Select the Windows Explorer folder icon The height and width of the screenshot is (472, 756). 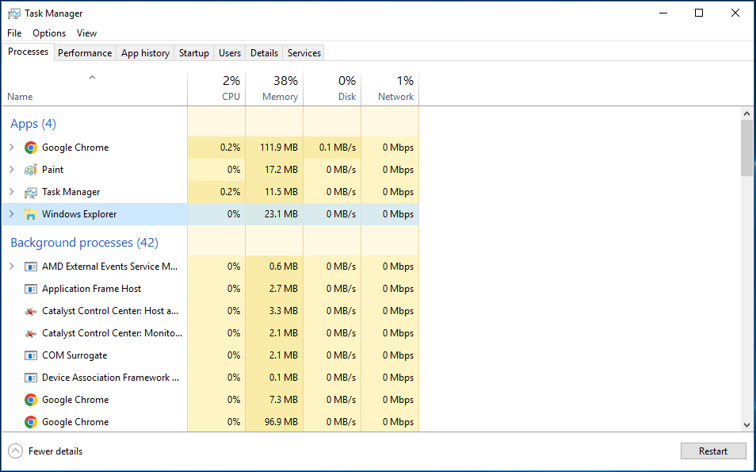click(30, 214)
